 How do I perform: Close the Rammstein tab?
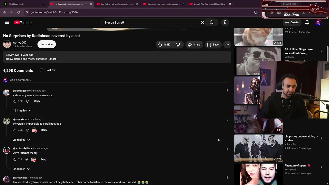[184, 4]
